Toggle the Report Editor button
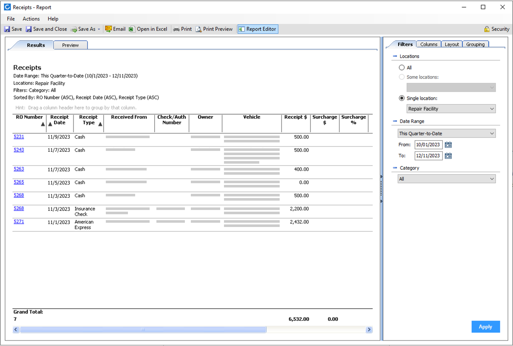Viewport: 513px width, 346px height. 258,29
